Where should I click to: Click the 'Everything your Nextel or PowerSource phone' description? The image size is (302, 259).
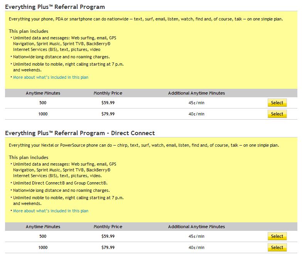click(144, 145)
